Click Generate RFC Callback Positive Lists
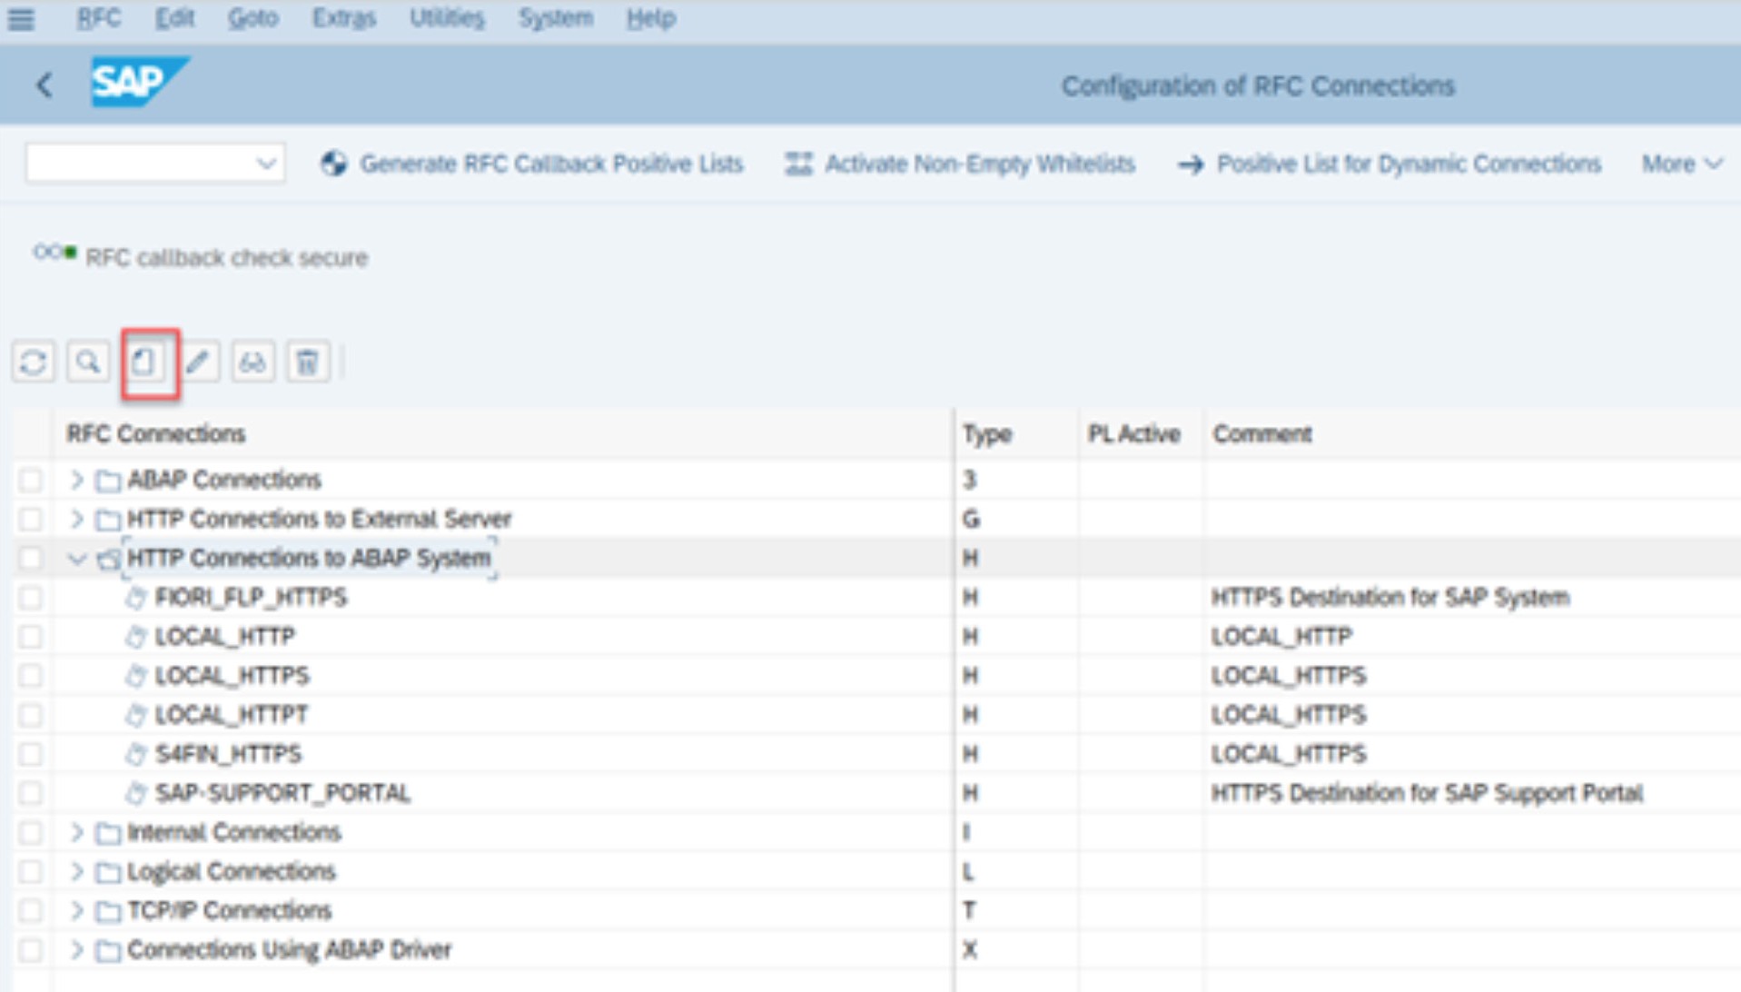This screenshot has width=1741, height=992. 551,164
